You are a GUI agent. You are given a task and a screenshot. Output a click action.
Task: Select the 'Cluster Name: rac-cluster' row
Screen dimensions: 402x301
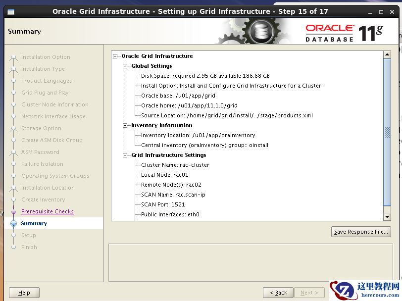tap(175, 165)
